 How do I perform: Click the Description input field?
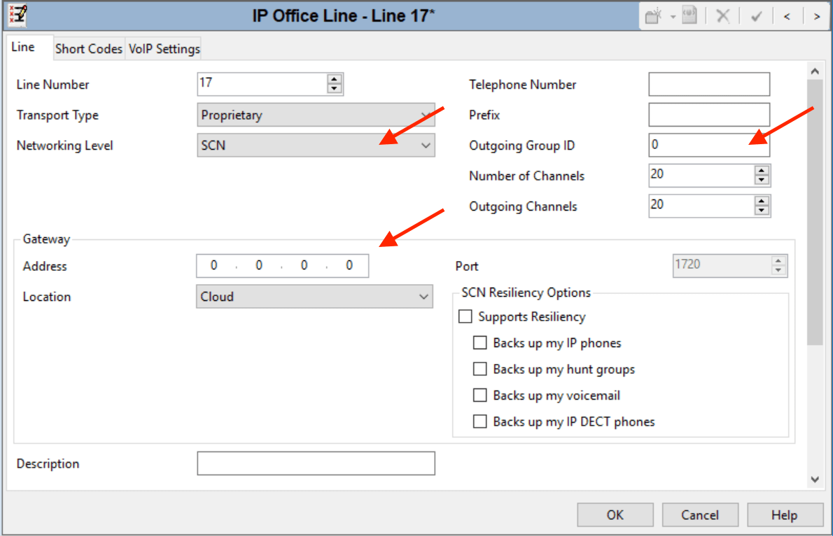click(316, 463)
